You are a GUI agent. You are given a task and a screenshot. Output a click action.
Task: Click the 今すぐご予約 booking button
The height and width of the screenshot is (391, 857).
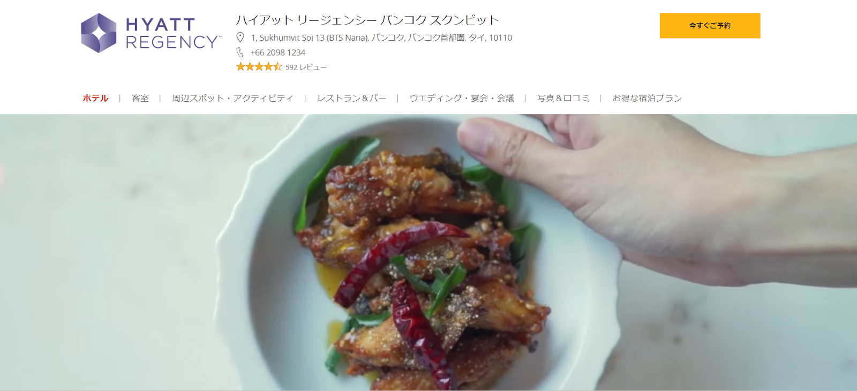click(710, 26)
